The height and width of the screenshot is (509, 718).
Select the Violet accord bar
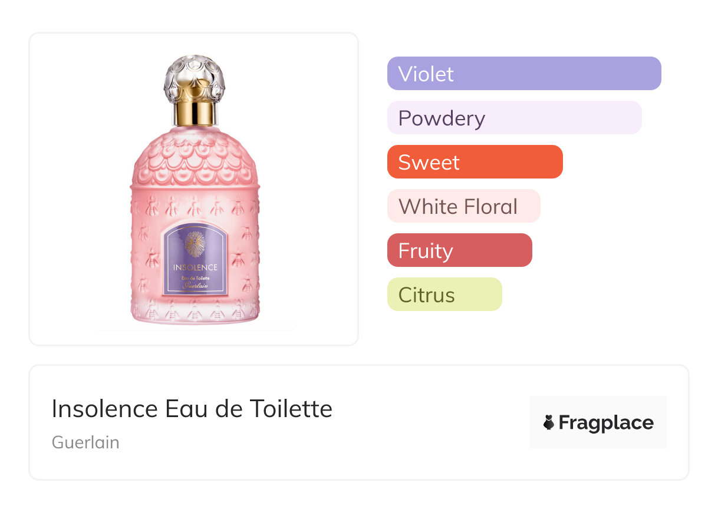[x=524, y=74]
